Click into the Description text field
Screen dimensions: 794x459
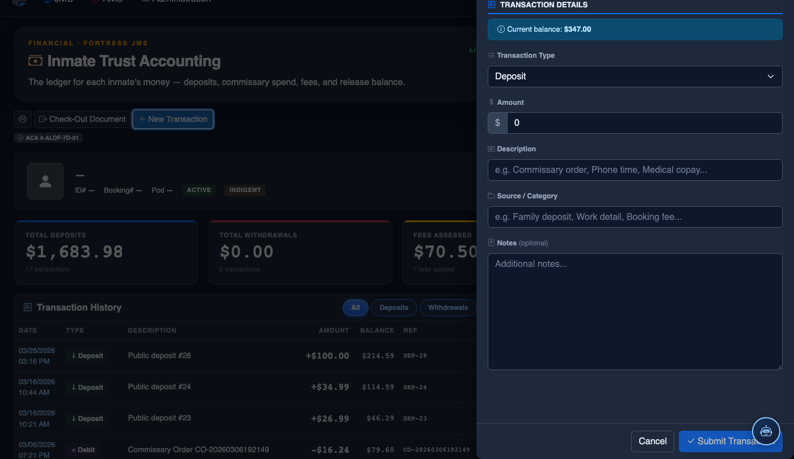[x=635, y=170]
